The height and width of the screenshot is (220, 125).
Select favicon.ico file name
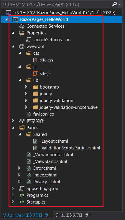[x=44, y=114]
